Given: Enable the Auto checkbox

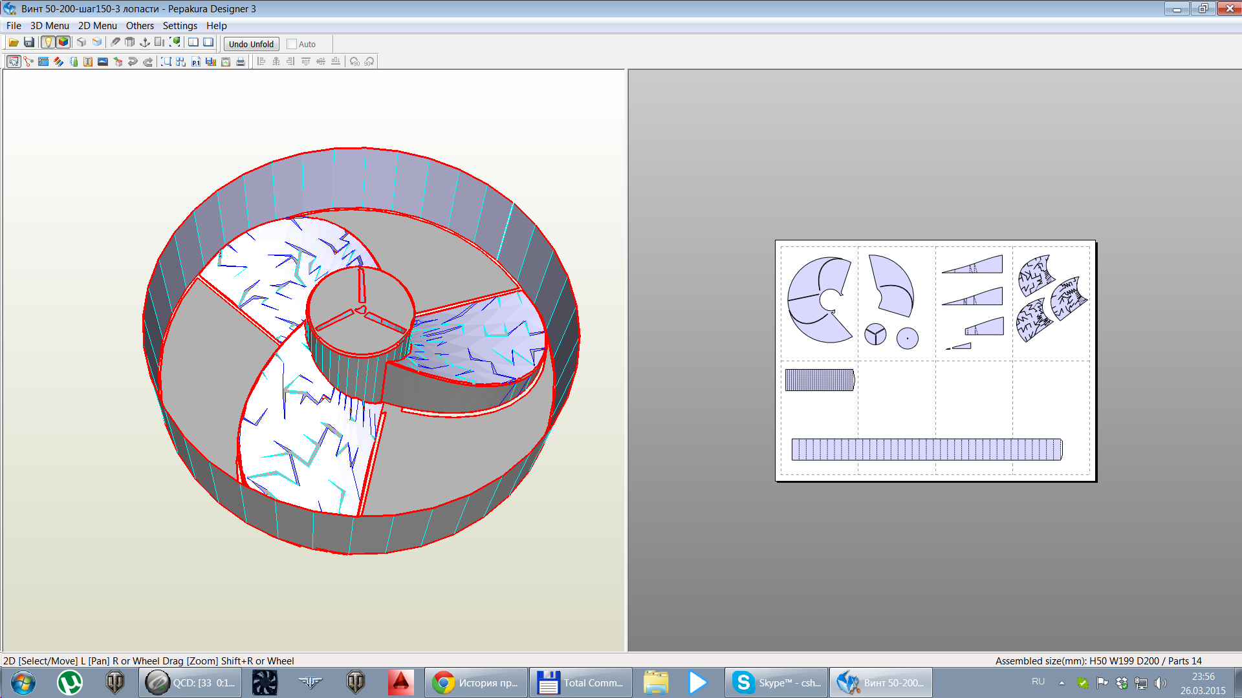Looking at the screenshot, I should [x=292, y=45].
